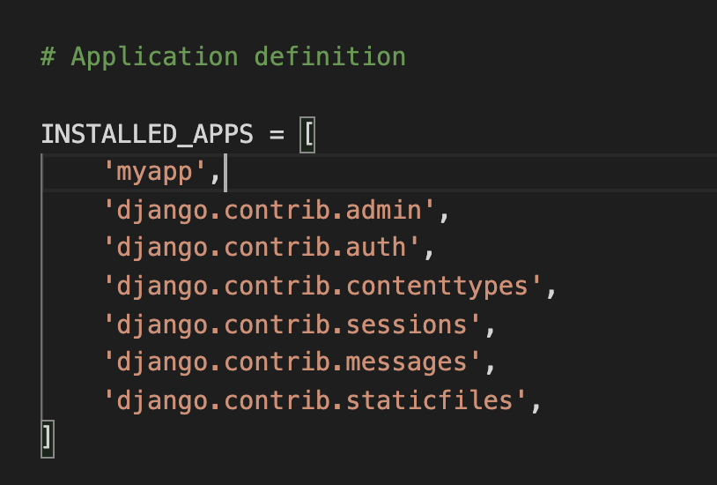Click the equals sign after INSTALLED_APPS
This screenshot has width=717, height=485.
click(x=277, y=134)
